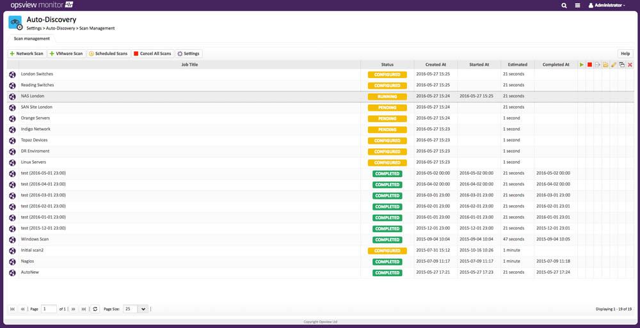Go to previous page of results
Image resolution: width=640 pixels, height=328 pixels.
tap(22, 309)
